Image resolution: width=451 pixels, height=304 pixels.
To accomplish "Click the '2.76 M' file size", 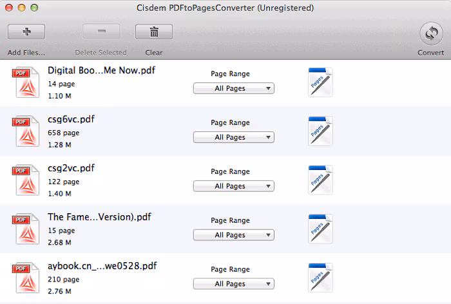I will pos(59,292).
